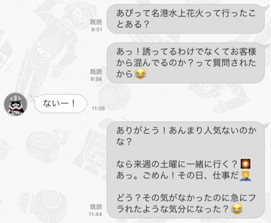Click the line なら来週の土曜に一緒に行く？
The image size is (271, 223).
177,164
